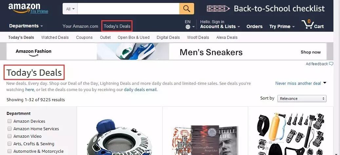Expand the All search category dropdown
The width and height of the screenshot is (340, 155).
click(x=70, y=9)
